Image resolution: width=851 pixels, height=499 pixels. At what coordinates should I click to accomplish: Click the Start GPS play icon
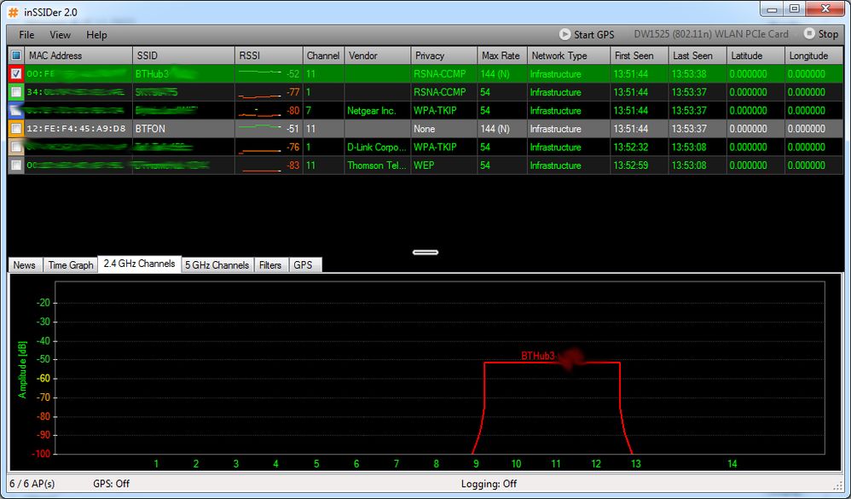click(565, 34)
